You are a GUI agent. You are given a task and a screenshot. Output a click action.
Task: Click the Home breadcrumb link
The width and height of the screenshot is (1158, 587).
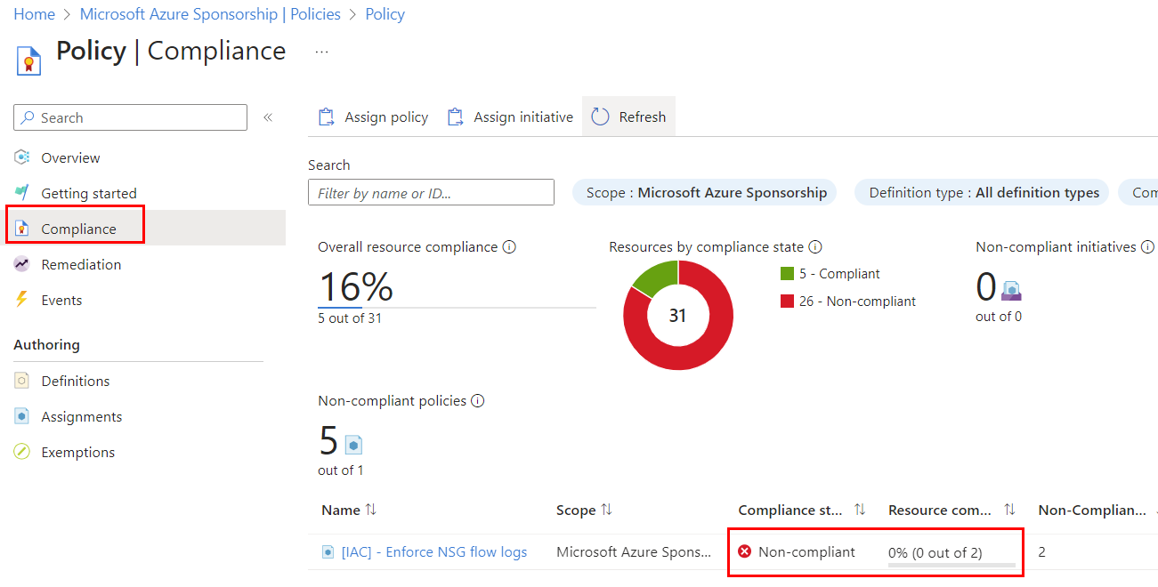[x=34, y=14]
